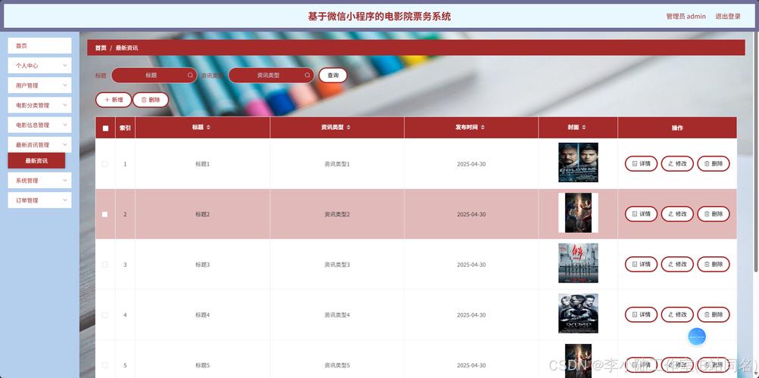Click the blue floating assistant icon

click(697, 336)
